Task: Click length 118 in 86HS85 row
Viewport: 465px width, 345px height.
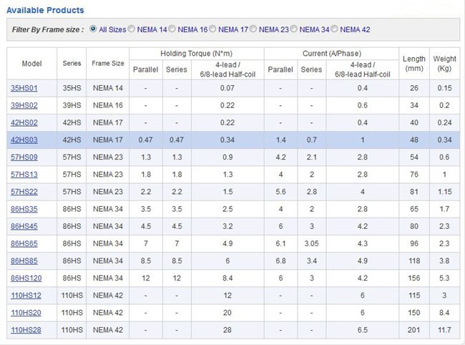Action: (414, 261)
